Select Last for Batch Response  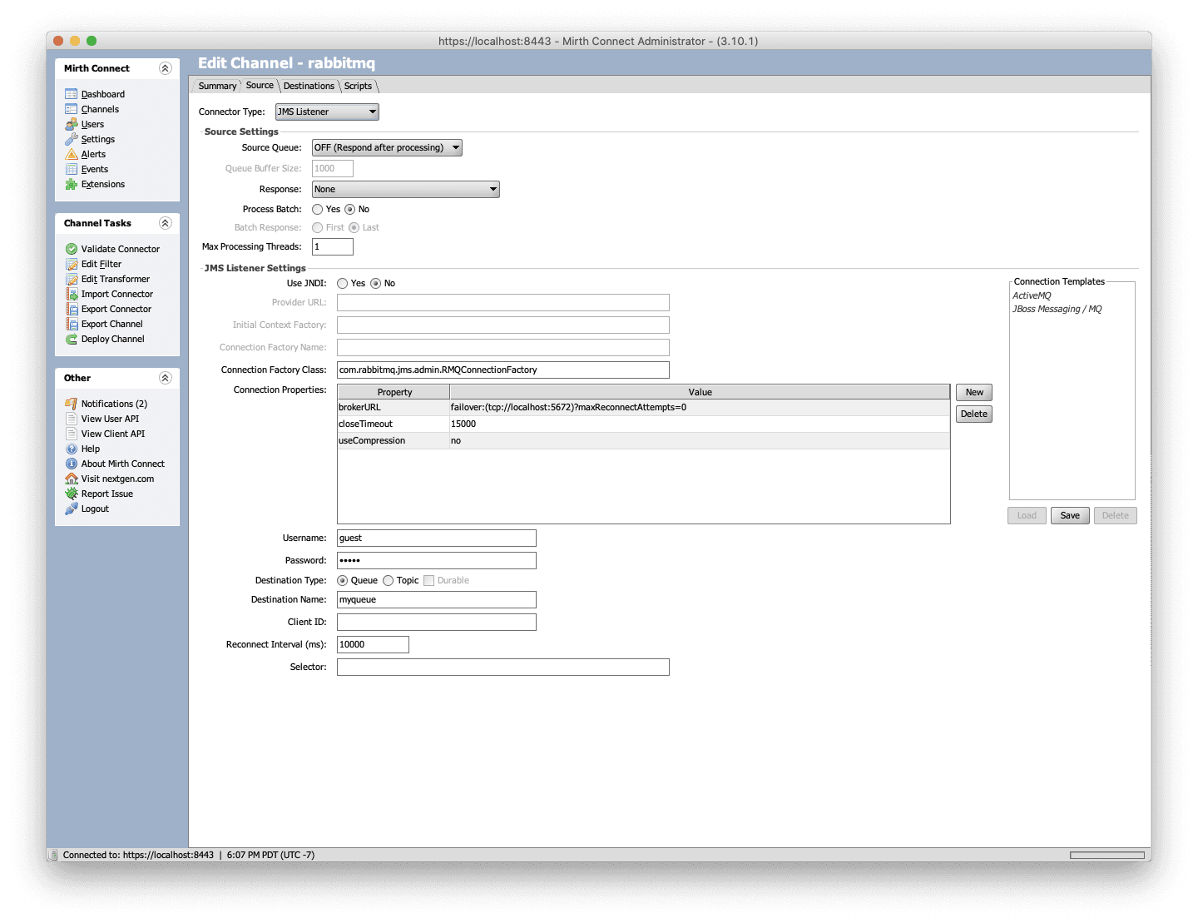pos(354,228)
